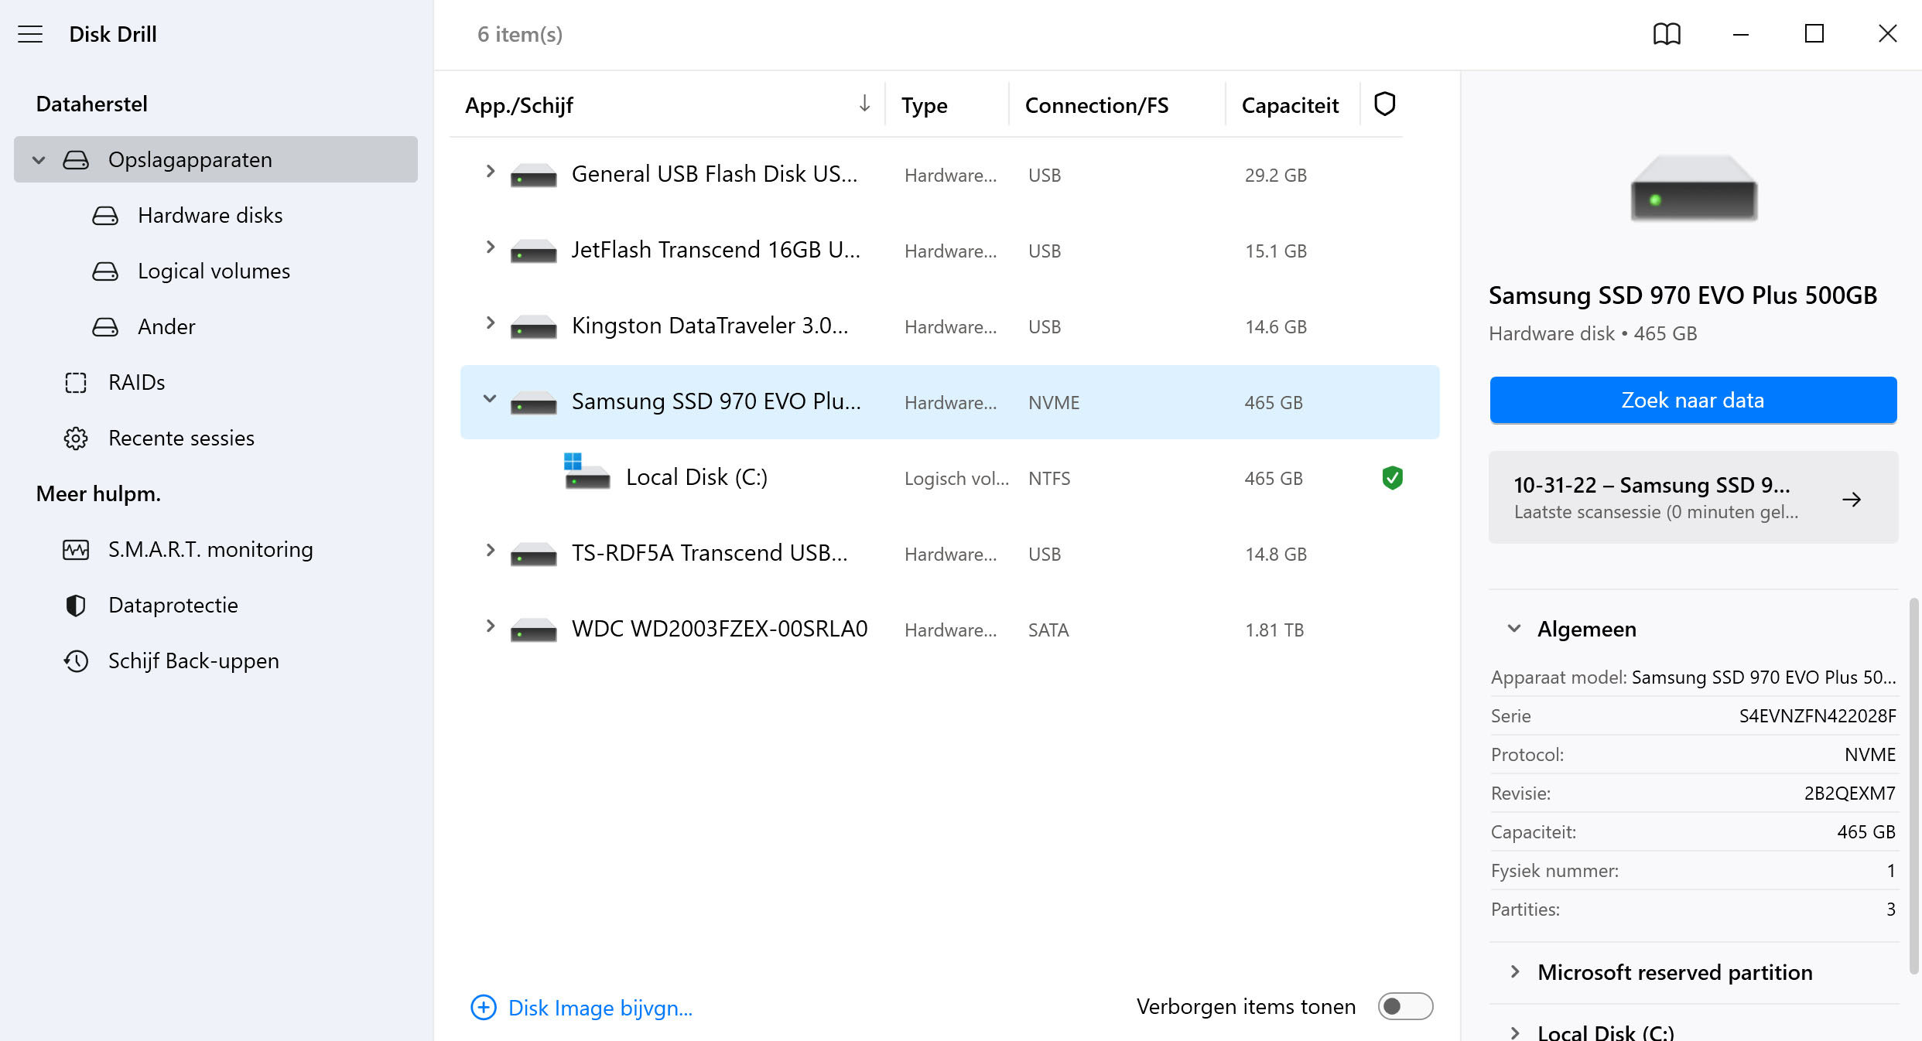Select Logical volumes in sidebar
The height and width of the screenshot is (1041, 1922).
click(214, 271)
